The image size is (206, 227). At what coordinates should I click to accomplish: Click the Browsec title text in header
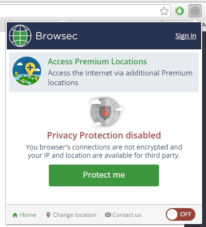(57, 36)
